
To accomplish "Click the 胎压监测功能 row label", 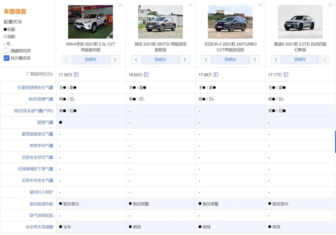I will pyautogui.click(x=41, y=204).
